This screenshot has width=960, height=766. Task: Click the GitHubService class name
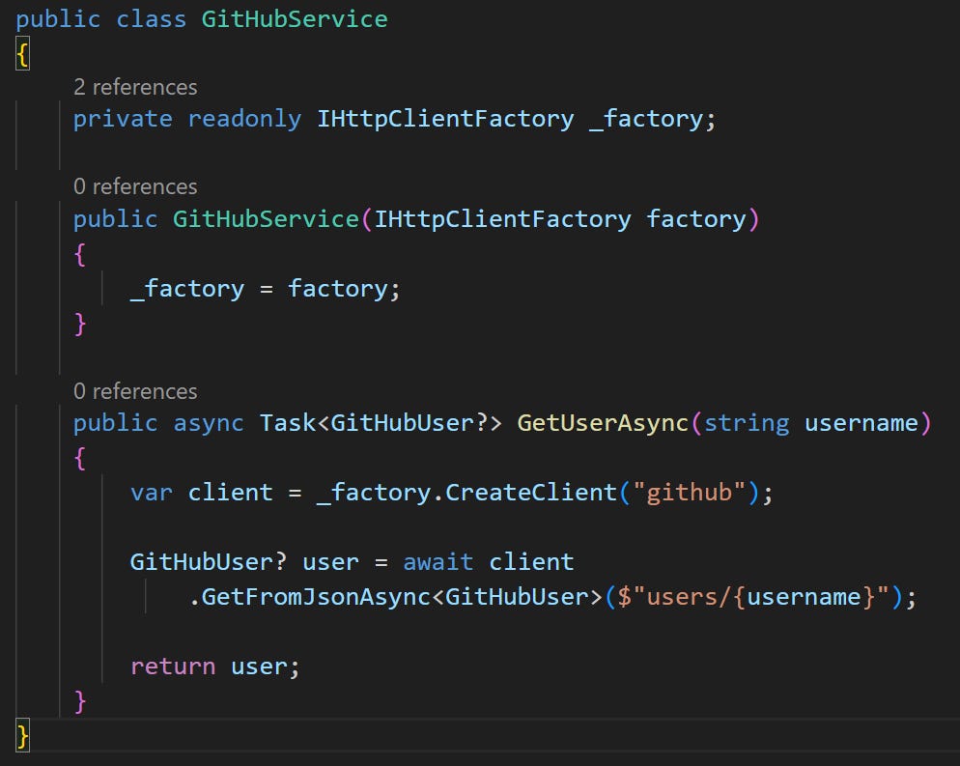click(293, 18)
